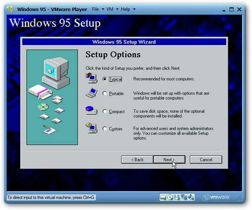
Task: Click the 'Recommended for most computers.' text
Action: [164, 79]
